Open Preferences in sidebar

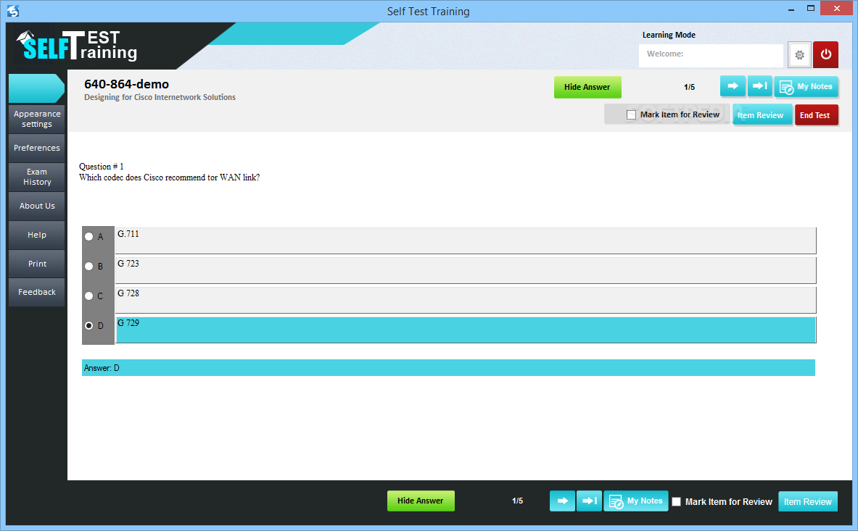pos(37,148)
